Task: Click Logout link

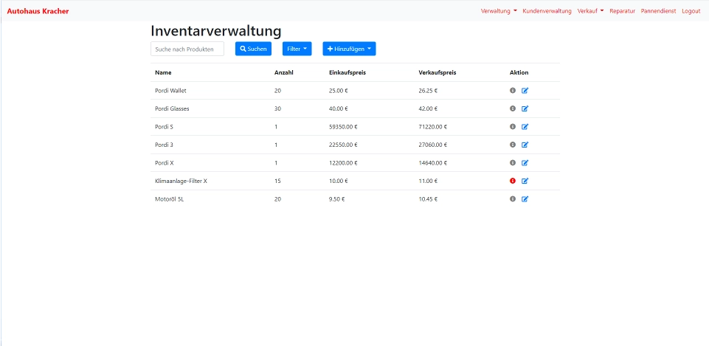Action: [691, 11]
